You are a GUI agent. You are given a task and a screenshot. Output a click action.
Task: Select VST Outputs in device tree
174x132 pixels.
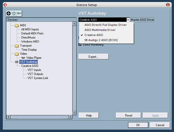pyautogui.click(x=35, y=74)
